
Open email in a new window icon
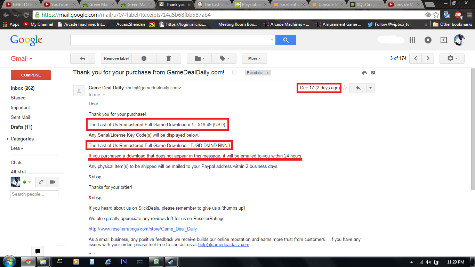point(373,73)
